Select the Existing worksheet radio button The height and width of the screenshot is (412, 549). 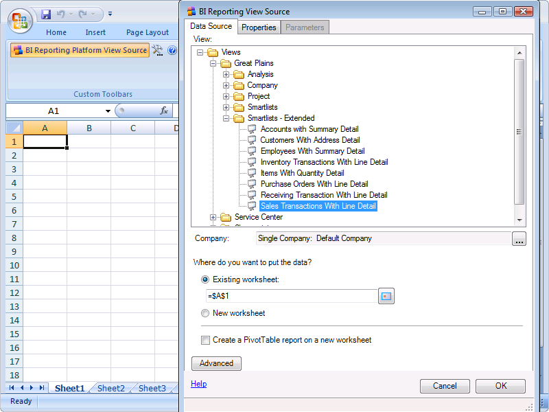click(x=205, y=279)
